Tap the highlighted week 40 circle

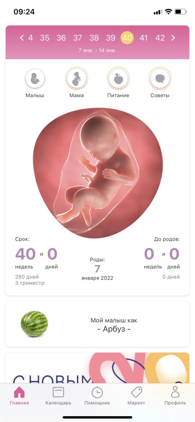(127, 38)
